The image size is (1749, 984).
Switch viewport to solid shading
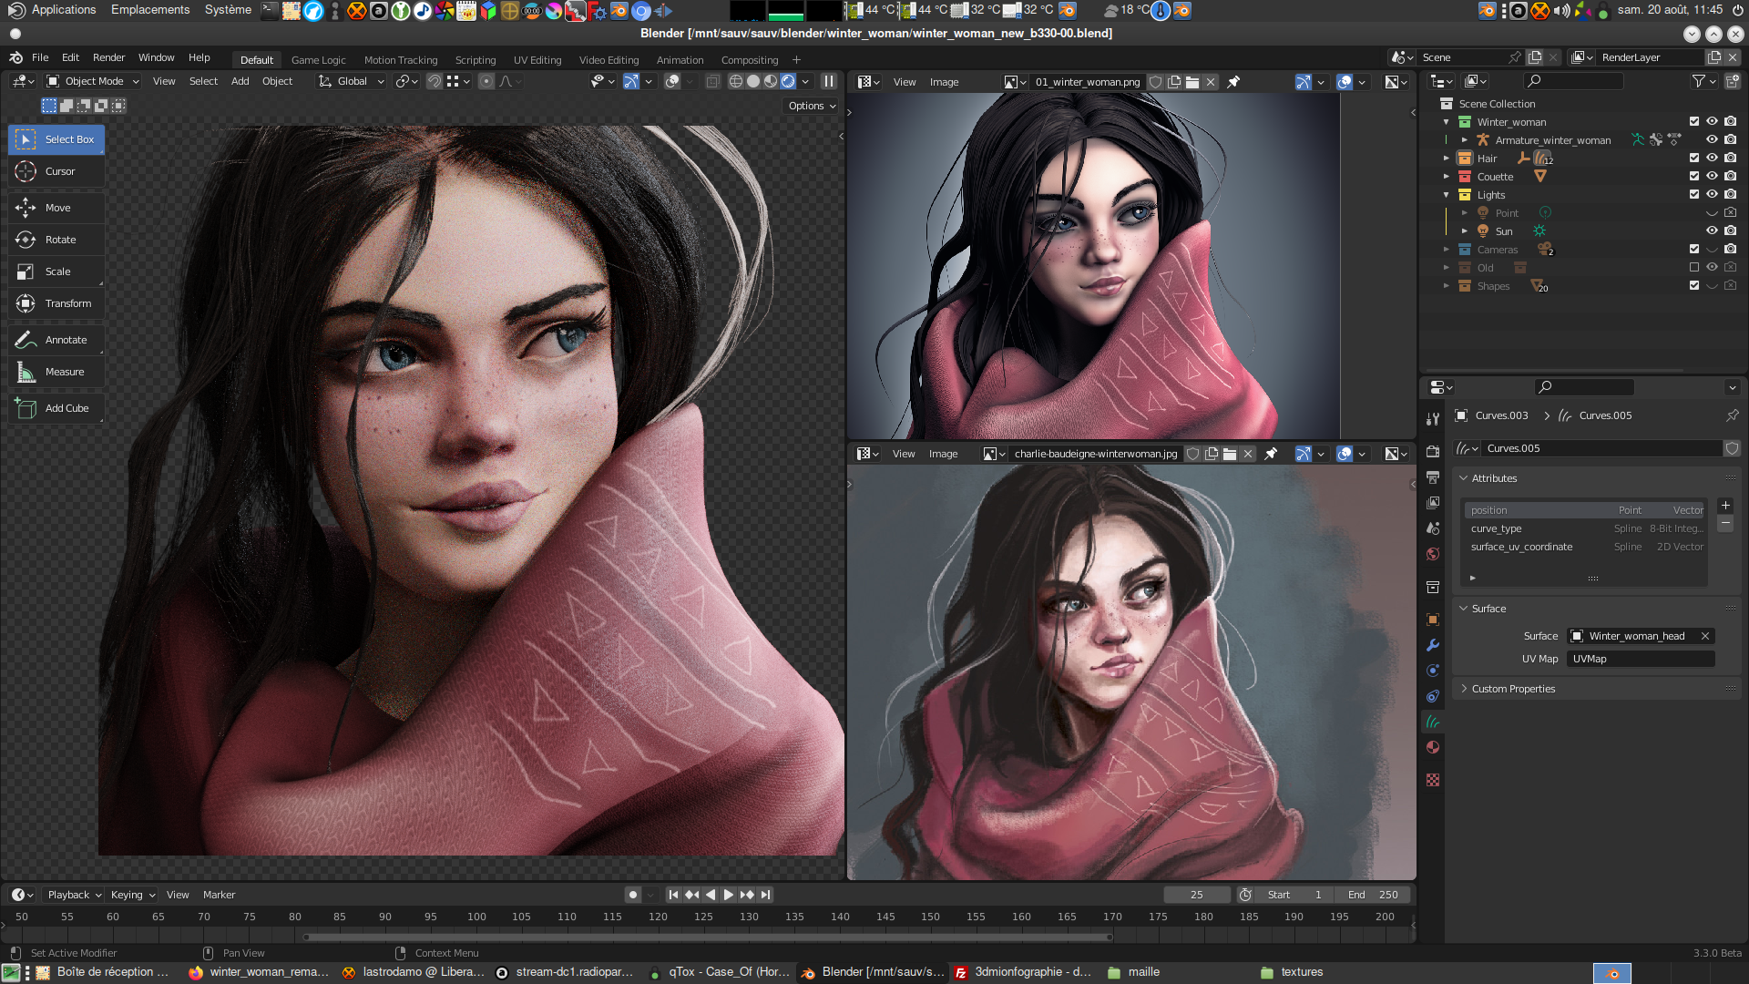click(x=753, y=81)
